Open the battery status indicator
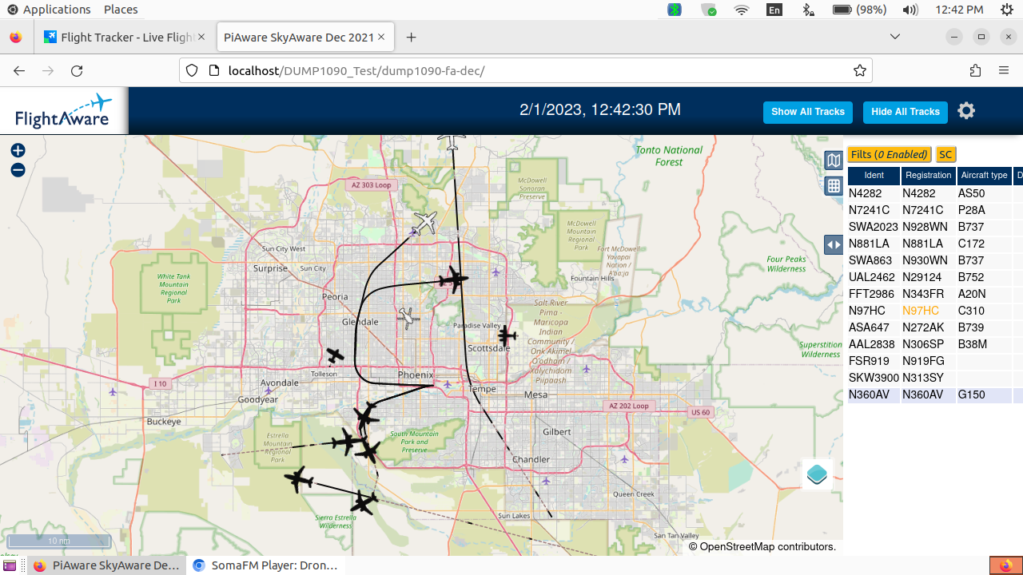Image resolution: width=1023 pixels, height=575 pixels. pos(859,10)
